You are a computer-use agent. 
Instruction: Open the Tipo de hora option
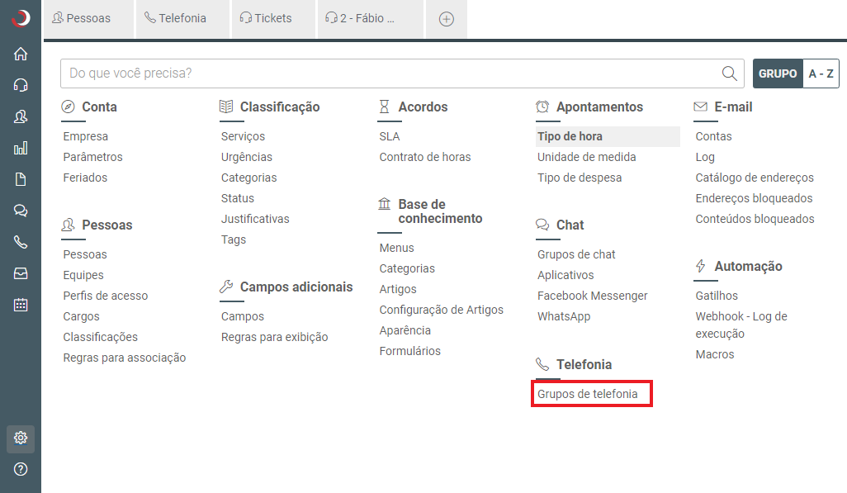[x=570, y=136]
